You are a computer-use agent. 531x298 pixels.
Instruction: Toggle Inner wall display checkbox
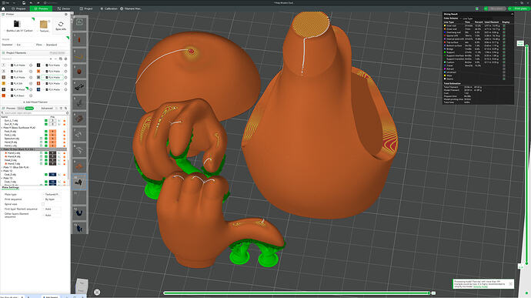pyautogui.click(x=504, y=25)
